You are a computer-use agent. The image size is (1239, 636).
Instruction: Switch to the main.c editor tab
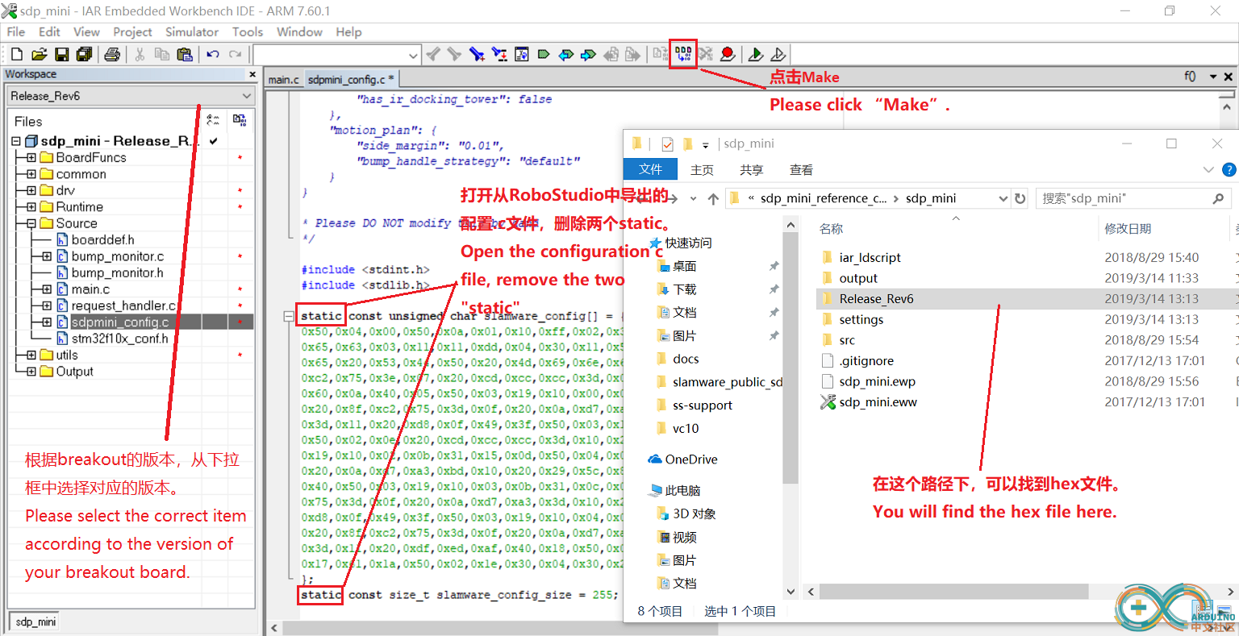tap(283, 79)
